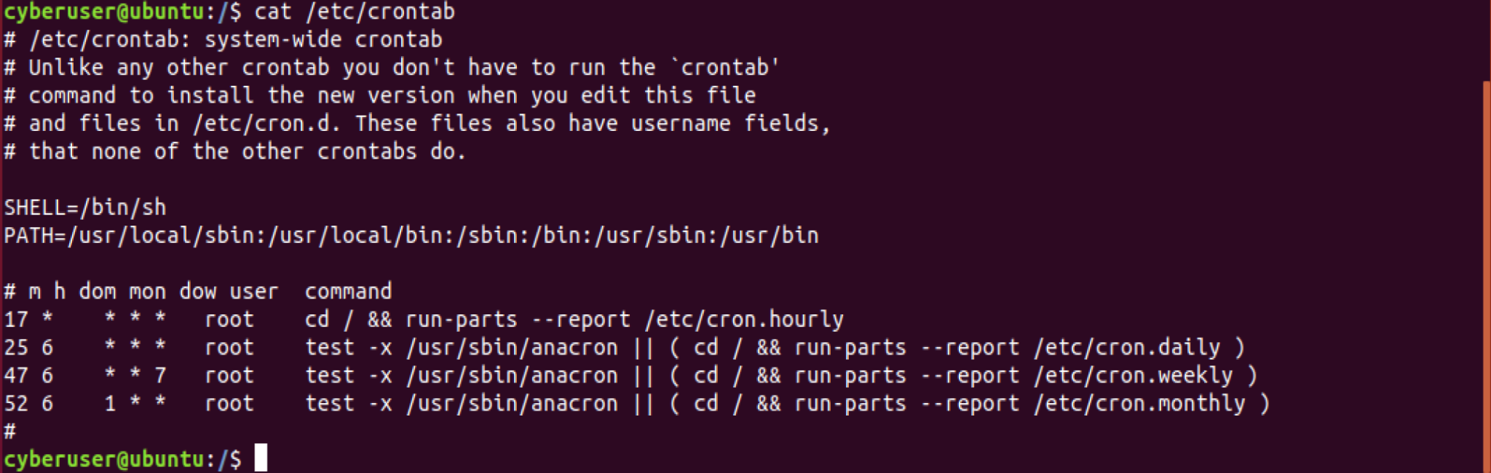Click the minute value '17' in the hourly entry

coord(16,319)
